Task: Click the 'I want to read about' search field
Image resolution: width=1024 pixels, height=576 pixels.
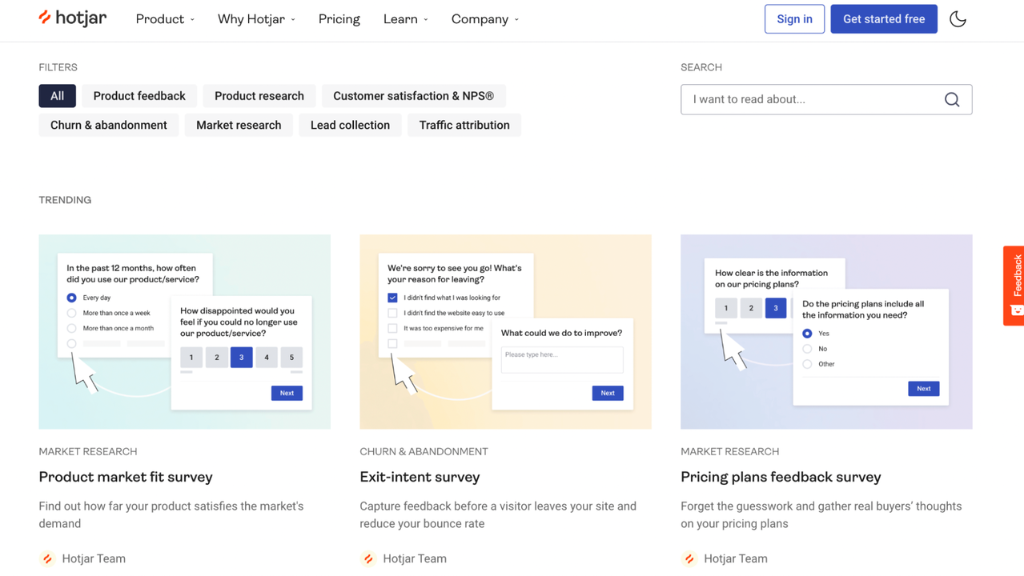Action: point(813,100)
